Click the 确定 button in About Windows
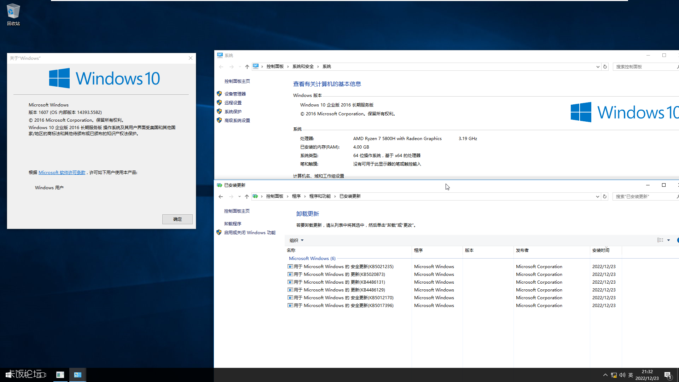 click(178, 219)
